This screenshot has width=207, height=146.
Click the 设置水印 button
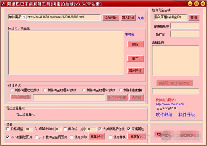(x=97, y=136)
